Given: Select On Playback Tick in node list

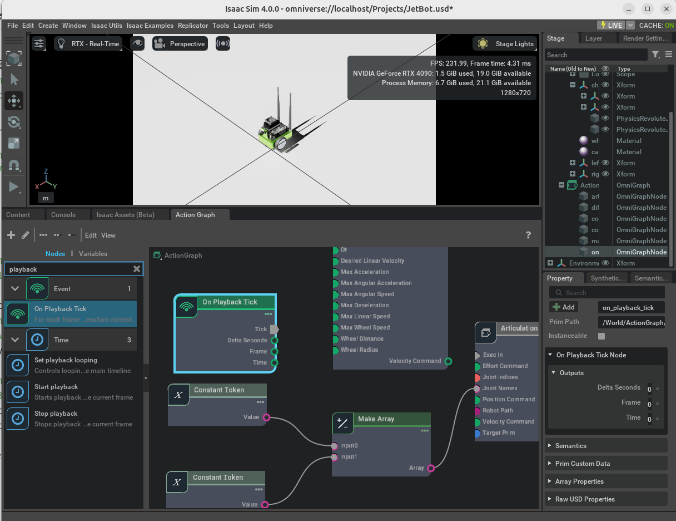Looking at the screenshot, I should click(71, 314).
